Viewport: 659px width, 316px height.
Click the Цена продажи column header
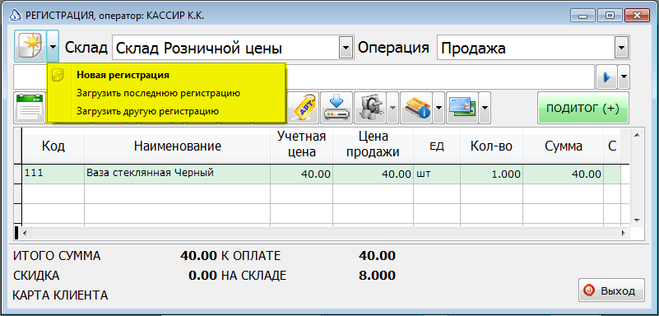pyautogui.click(x=374, y=146)
